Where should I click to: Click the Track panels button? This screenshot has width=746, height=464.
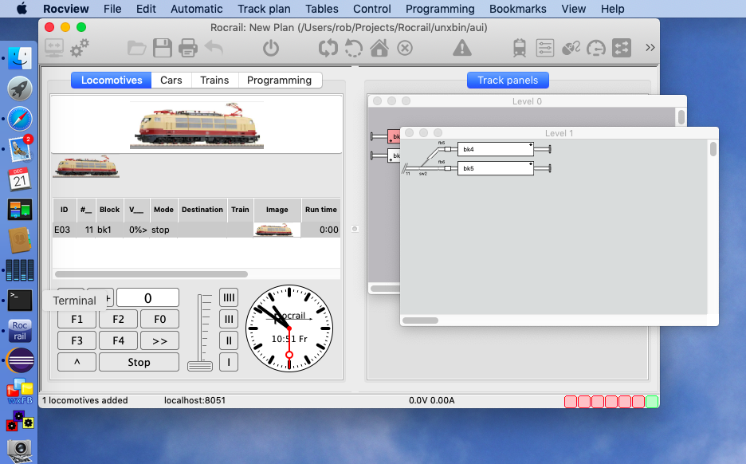pos(508,81)
